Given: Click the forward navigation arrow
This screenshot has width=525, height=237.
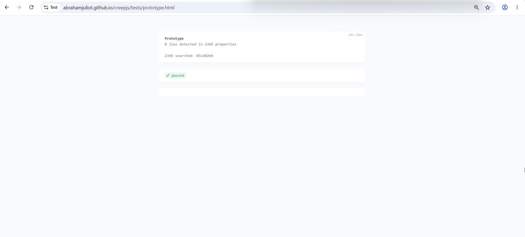Looking at the screenshot, I should pos(19,7).
